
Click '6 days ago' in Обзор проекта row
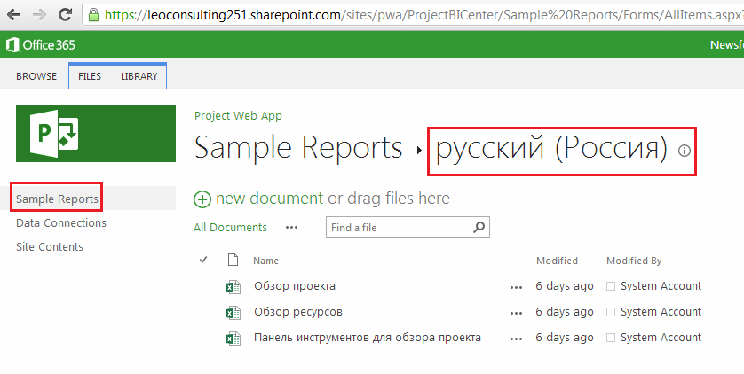[x=565, y=286]
